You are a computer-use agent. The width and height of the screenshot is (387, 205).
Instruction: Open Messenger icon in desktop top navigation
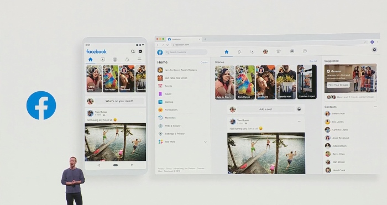point(305,51)
